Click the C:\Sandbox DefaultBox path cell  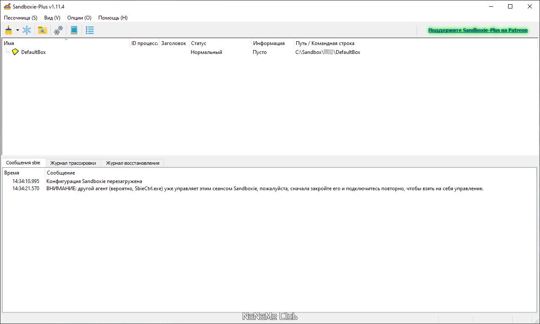coord(328,52)
